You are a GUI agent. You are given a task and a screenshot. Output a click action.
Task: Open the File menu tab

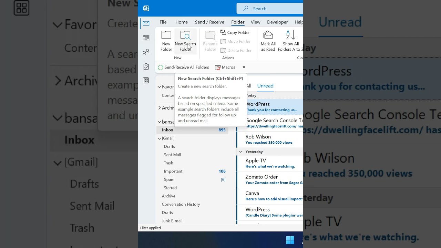[x=163, y=22]
